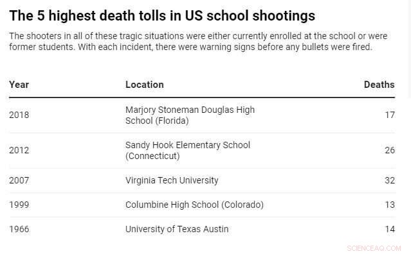Click the 17 deaths value
This screenshot has height=254, width=411.
pos(390,115)
